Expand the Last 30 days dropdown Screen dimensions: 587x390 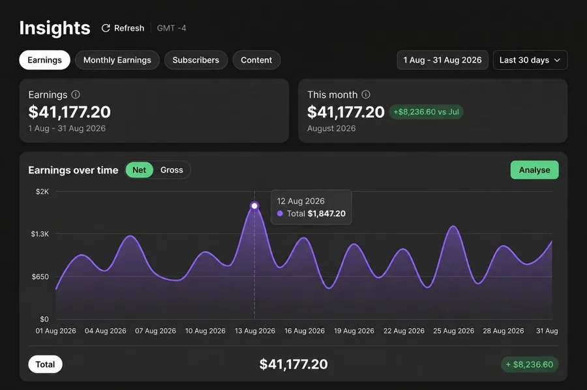pos(530,60)
